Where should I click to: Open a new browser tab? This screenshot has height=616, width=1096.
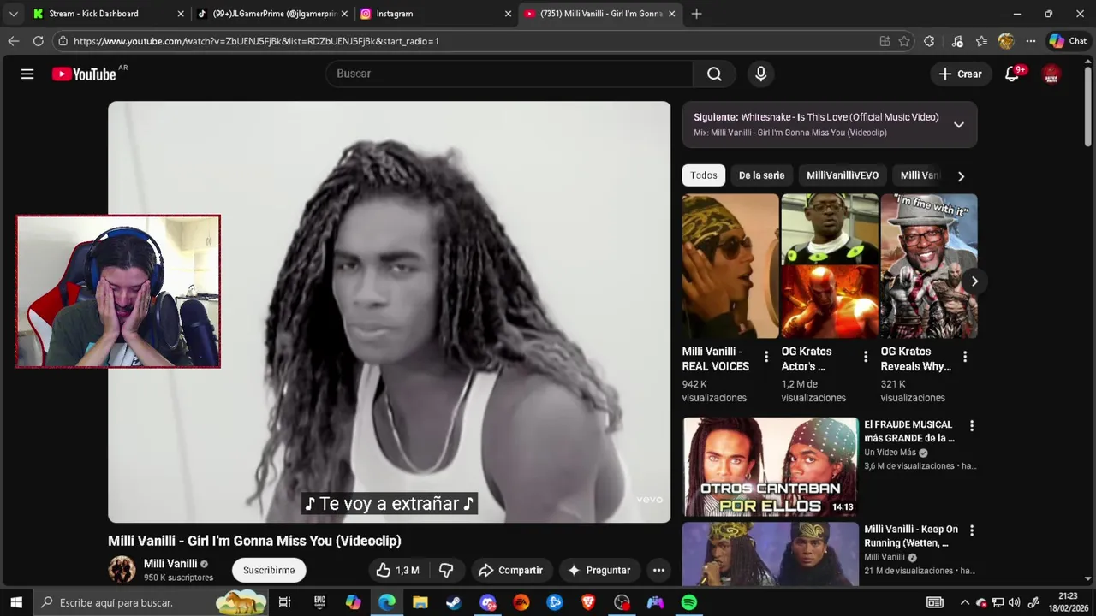(696, 14)
